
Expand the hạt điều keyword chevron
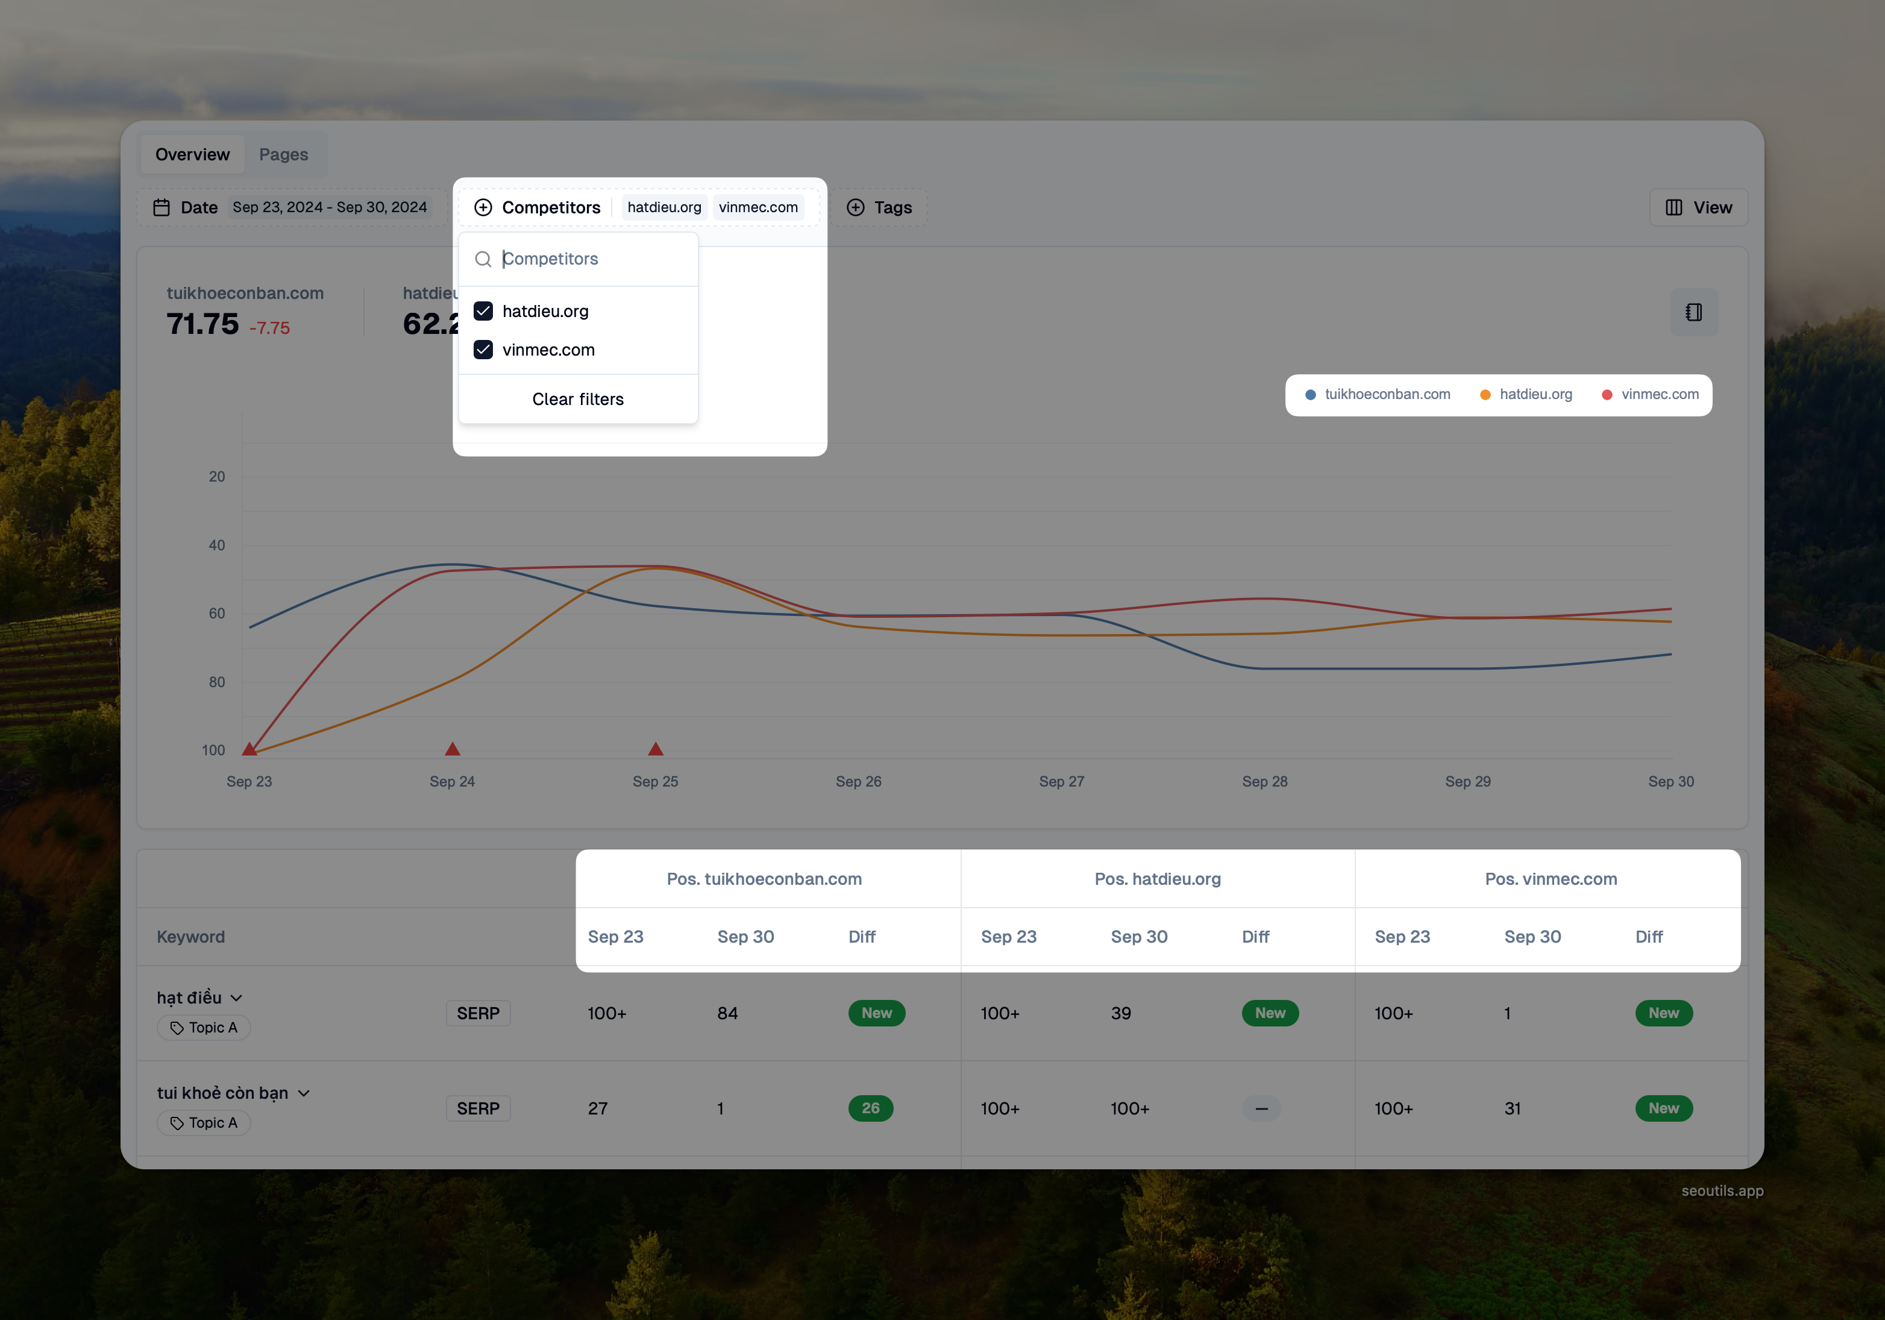(x=236, y=998)
